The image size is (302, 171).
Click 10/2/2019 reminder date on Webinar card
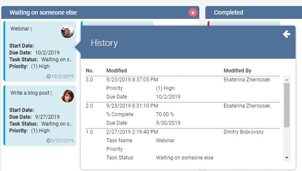(x=62, y=76)
